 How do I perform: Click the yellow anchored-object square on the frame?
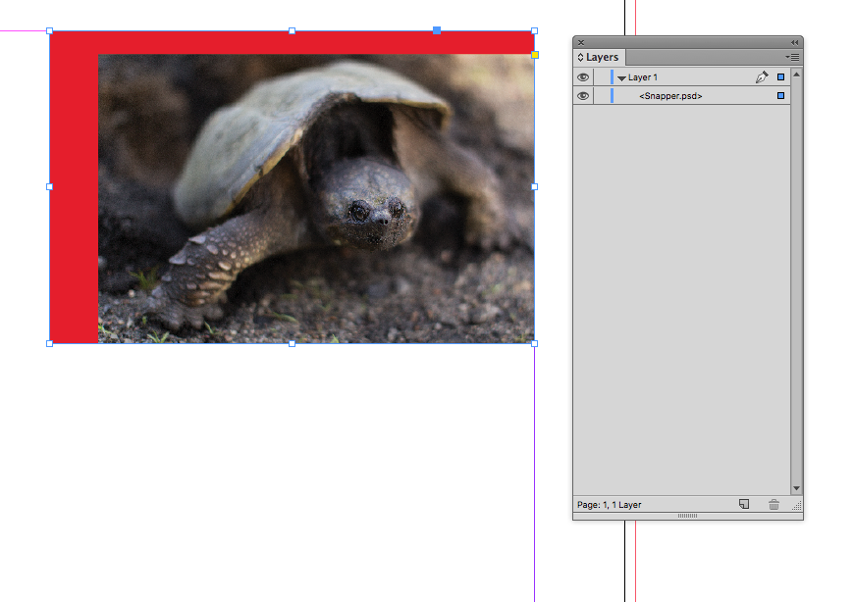click(535, 55)
